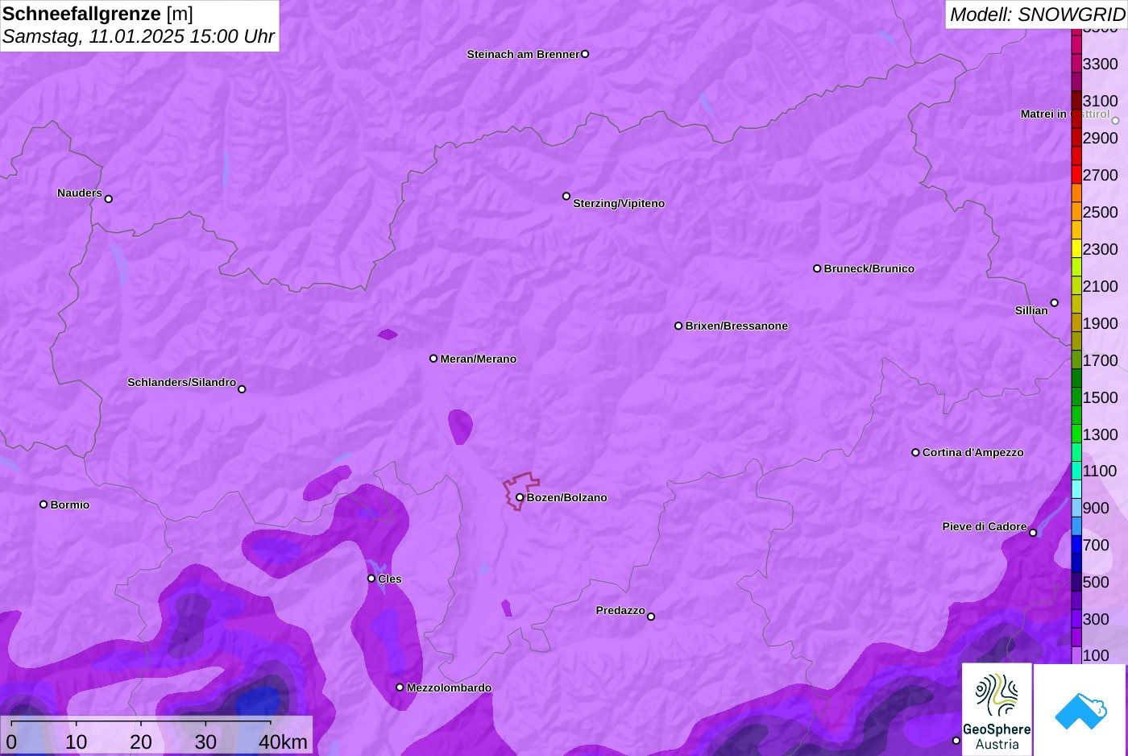Click the Sterzing/Vipiteno marker circle

[x=566, y=196]
